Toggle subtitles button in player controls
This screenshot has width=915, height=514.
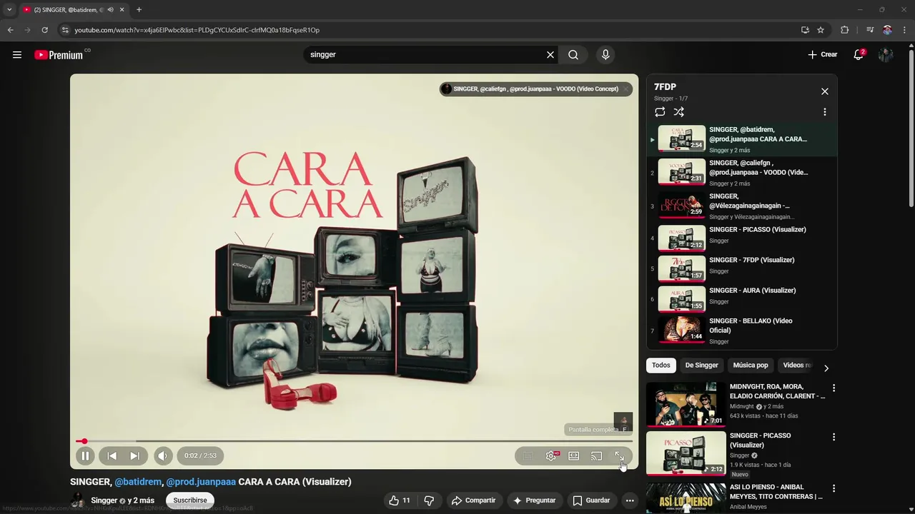(528, 455)
